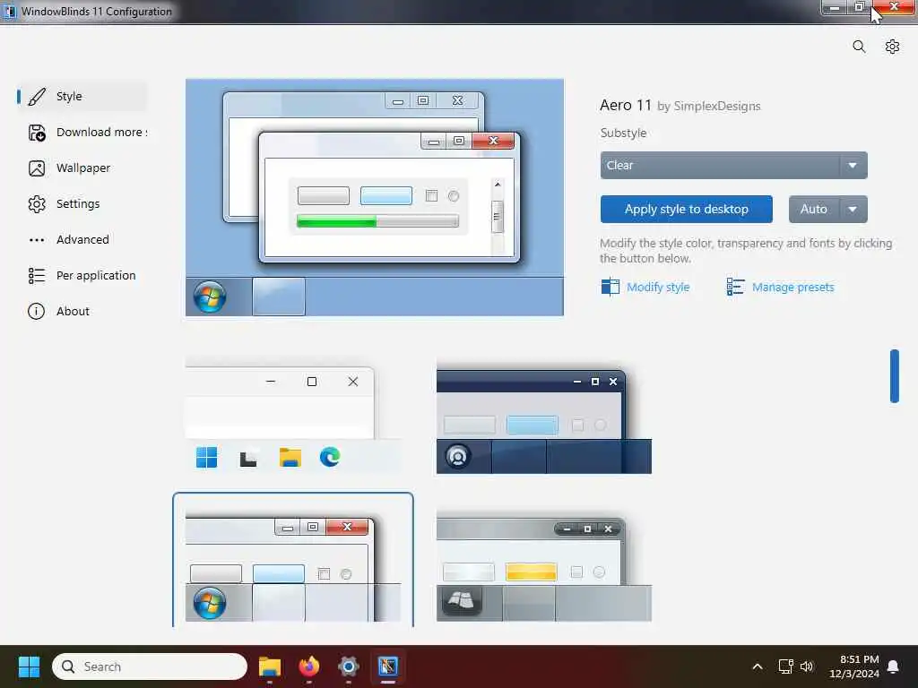This screenshot has height=688, width=918.
Task: Select the dark blue style thumbnail
Action: 544,417
